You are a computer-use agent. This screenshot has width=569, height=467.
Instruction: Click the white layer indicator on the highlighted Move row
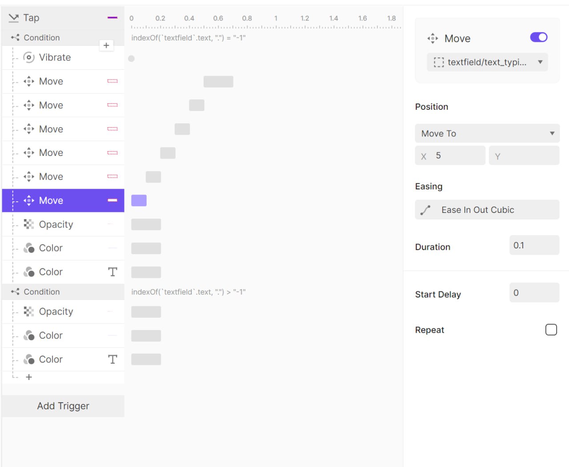pyautogui.click(x=112, y=200)
